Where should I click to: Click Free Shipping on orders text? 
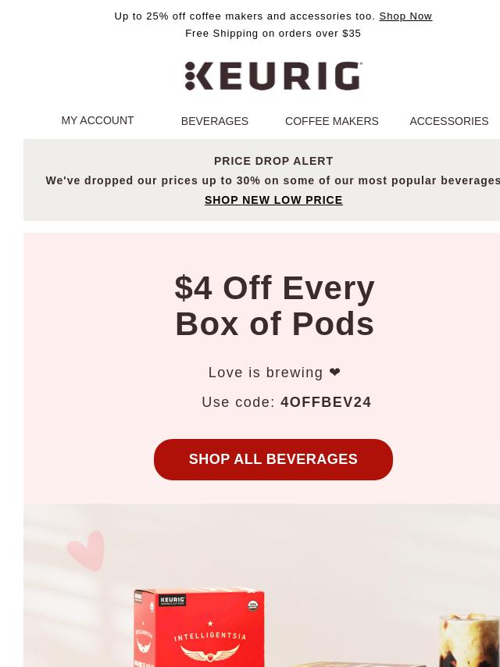(x=273, y=33)
